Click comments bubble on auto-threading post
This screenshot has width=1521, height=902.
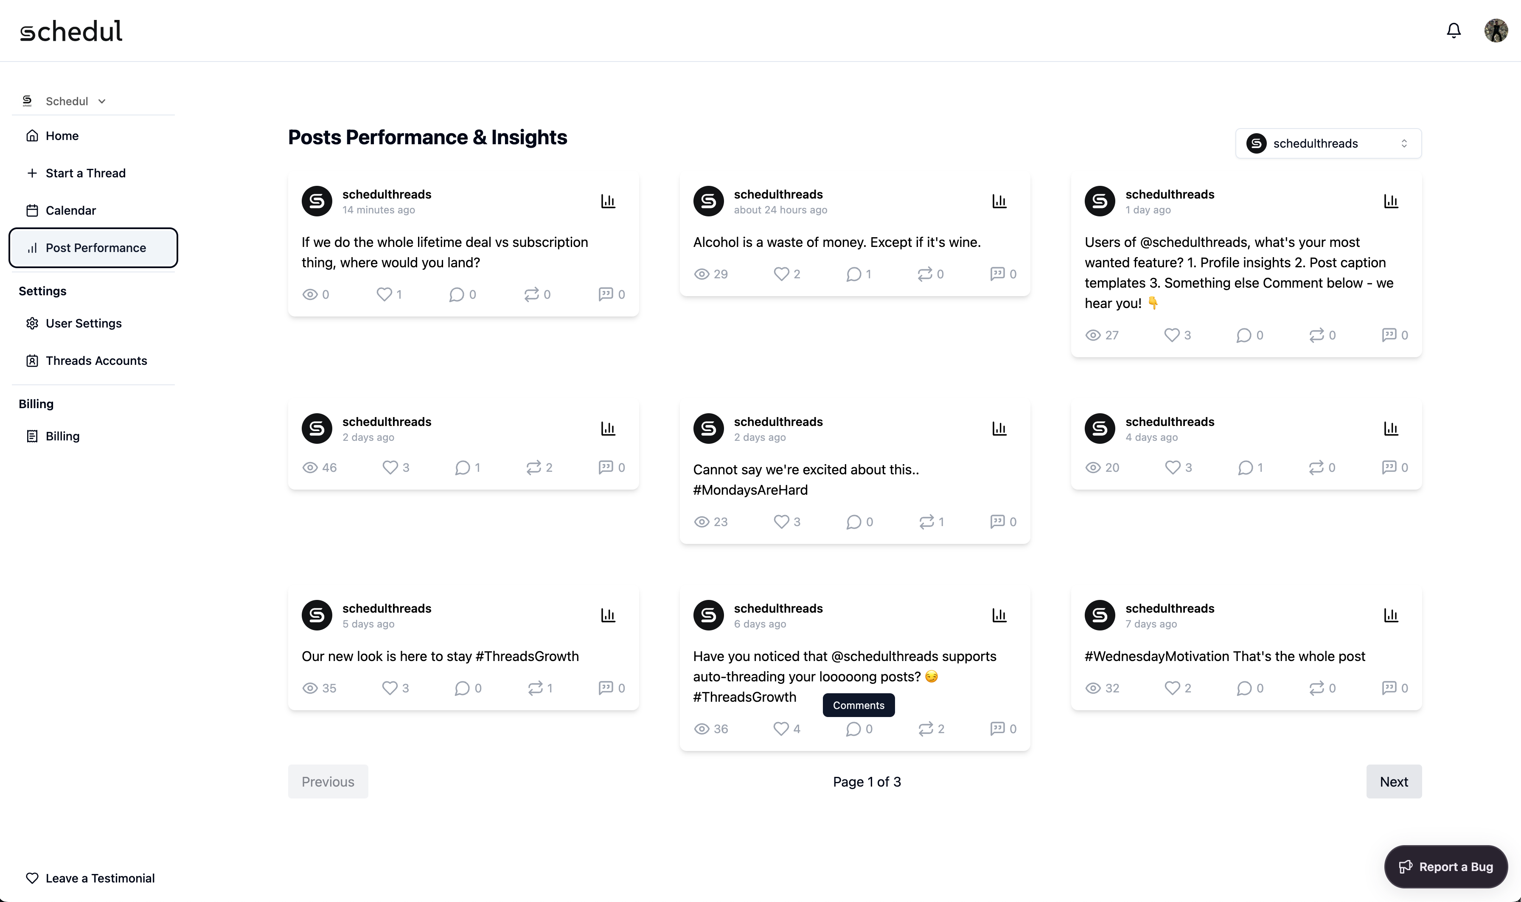tap(853, 729)
